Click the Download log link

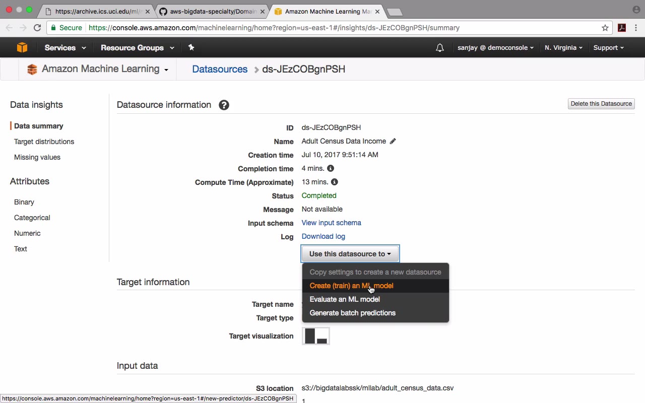click(323, 236)
